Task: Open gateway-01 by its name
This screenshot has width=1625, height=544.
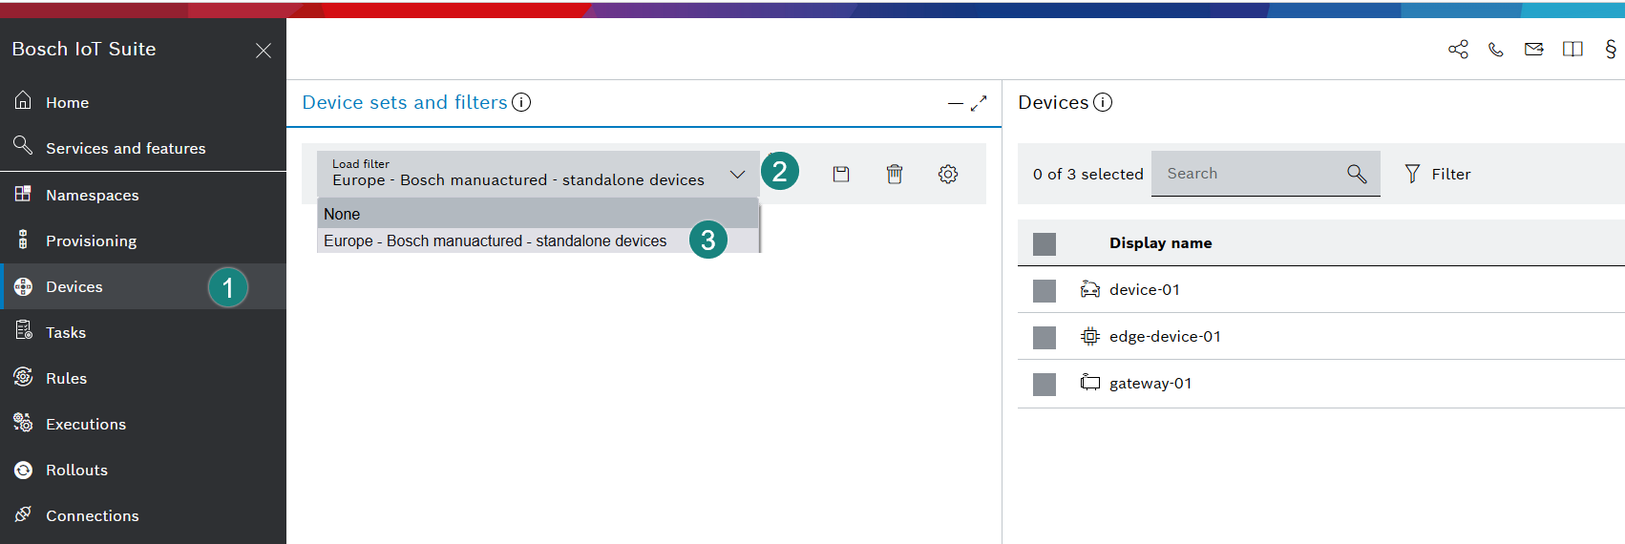Action: point(1150,383)
